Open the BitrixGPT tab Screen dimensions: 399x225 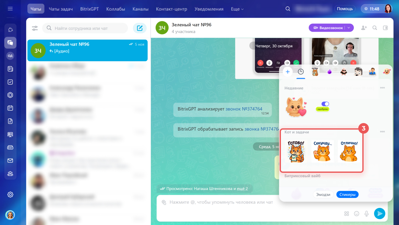[89, 9]
